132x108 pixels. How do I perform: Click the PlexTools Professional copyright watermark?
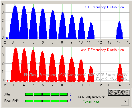pyautogui.click(x=76, y=75)
